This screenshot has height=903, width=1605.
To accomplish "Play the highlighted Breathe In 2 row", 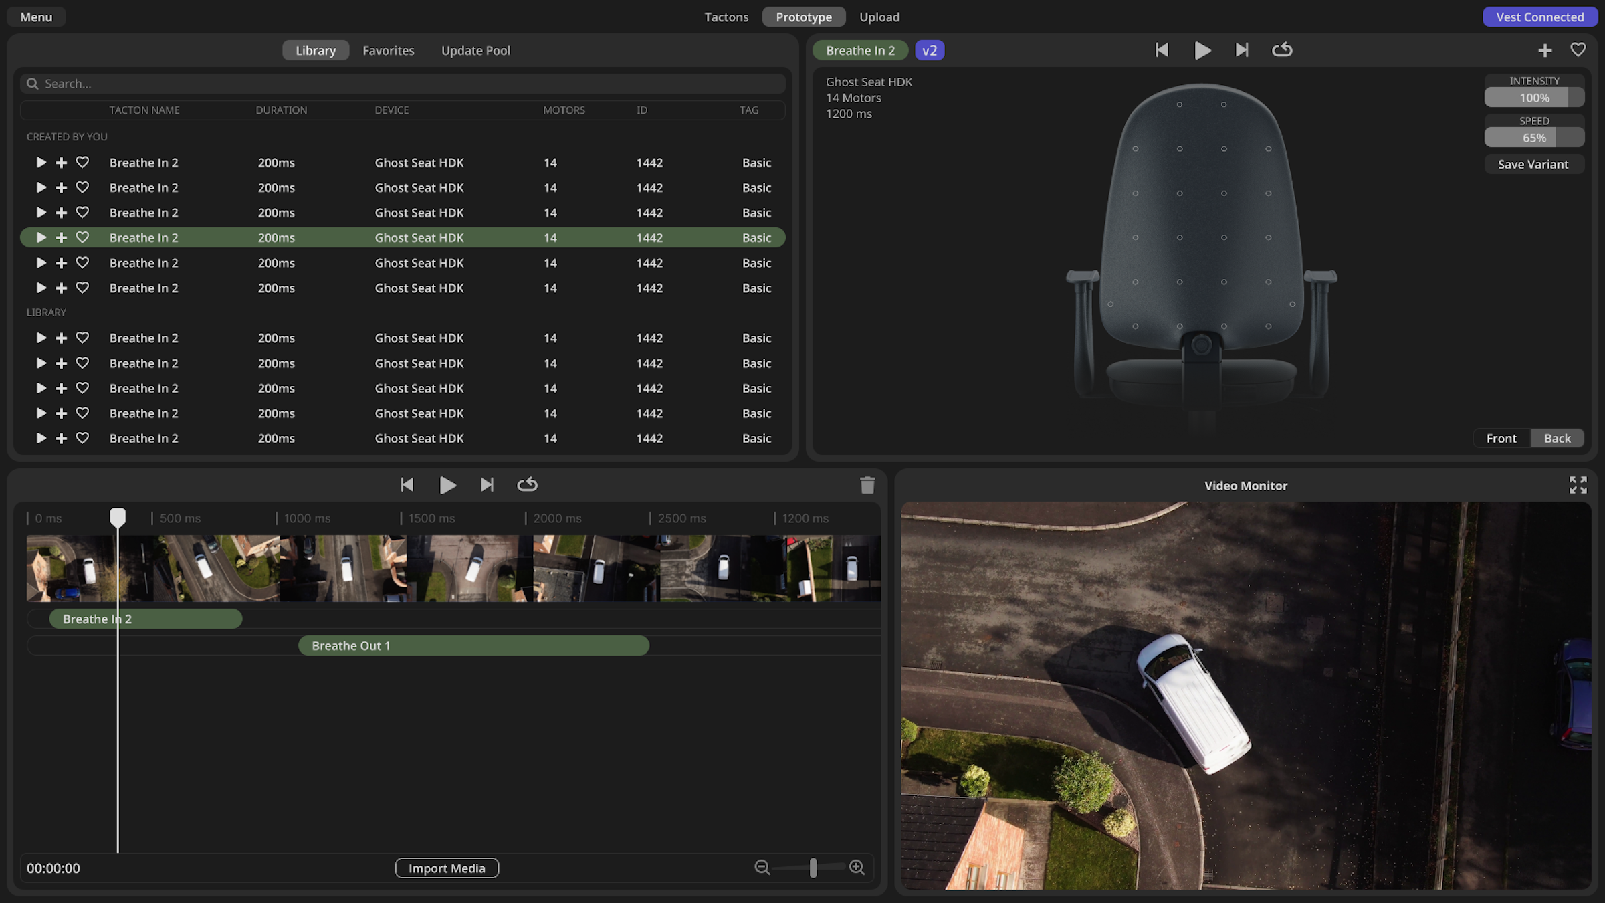I will (41, 237).
